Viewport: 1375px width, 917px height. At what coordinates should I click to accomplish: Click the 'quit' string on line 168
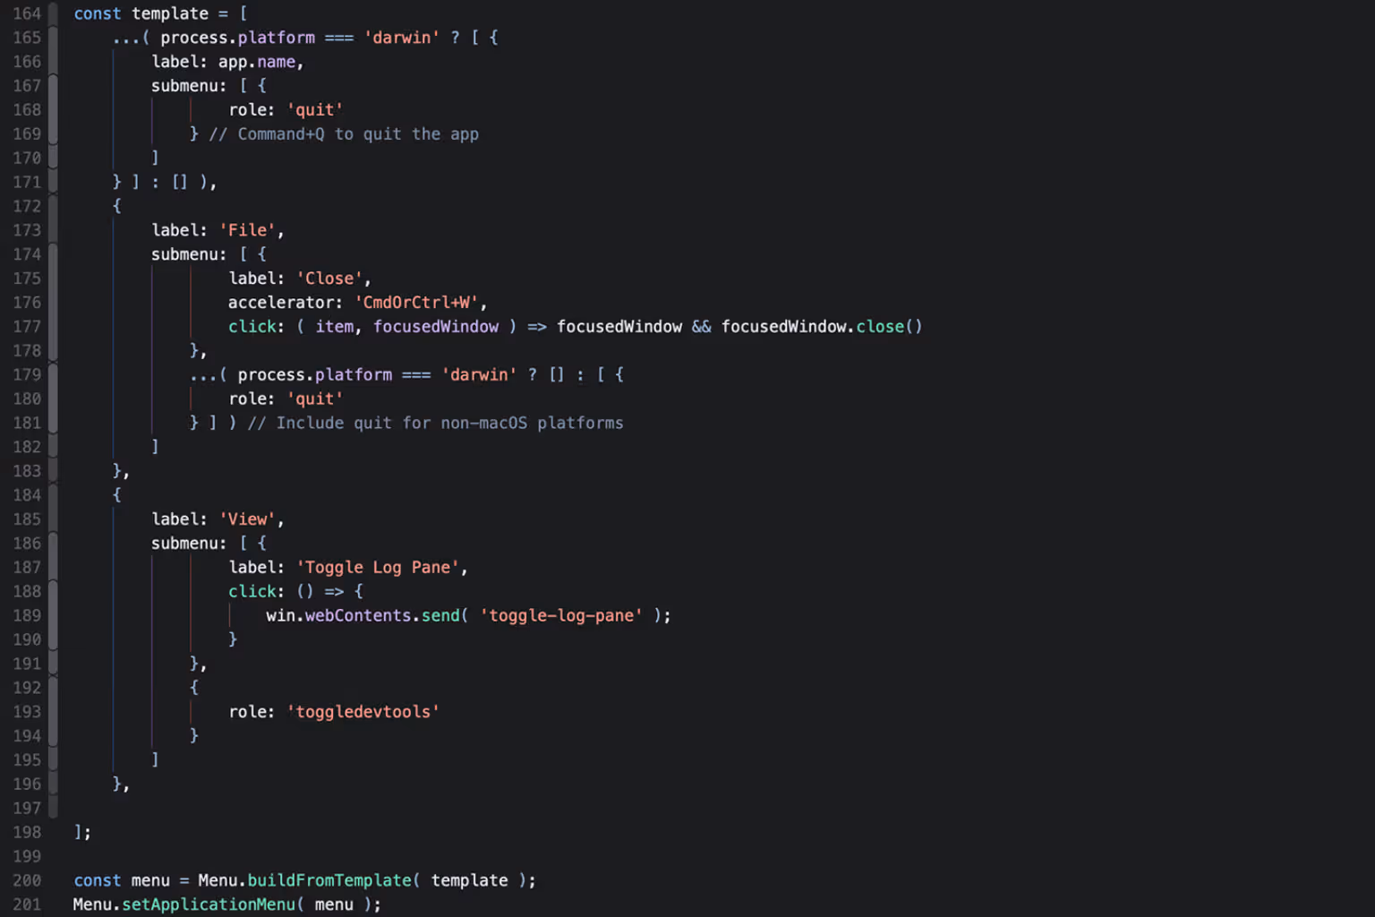point(315,110)
